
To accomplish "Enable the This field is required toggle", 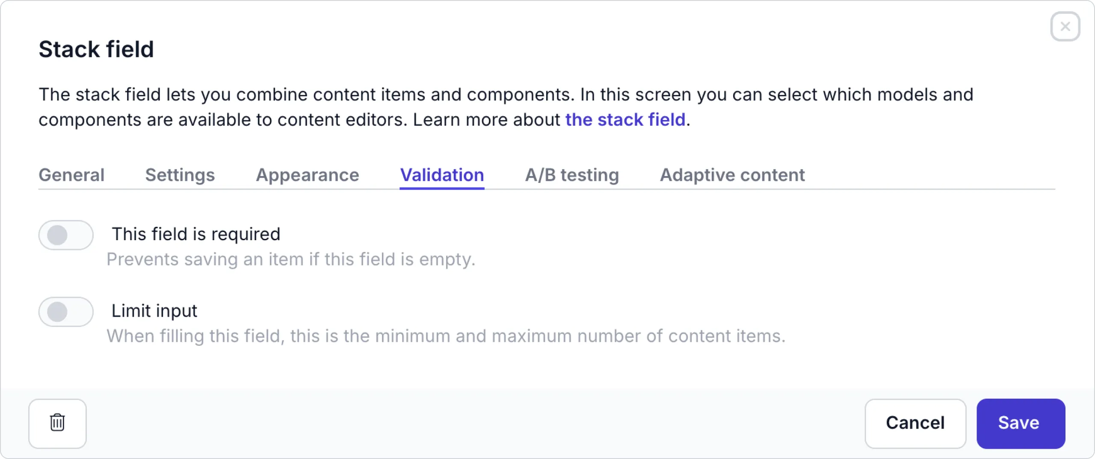I will [x=66, y=235].
